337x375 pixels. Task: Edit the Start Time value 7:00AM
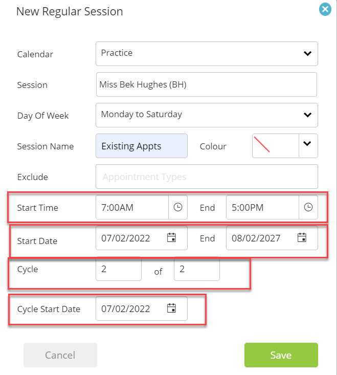pyautogui.click(x=132, y=207)
